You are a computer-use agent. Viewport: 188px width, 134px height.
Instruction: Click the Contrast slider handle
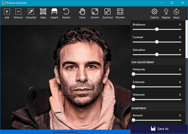157,42
